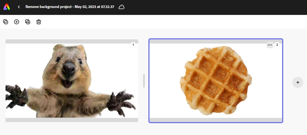Delete the selected page with trash icon
The image size is (307, 135).
(39, 22)
